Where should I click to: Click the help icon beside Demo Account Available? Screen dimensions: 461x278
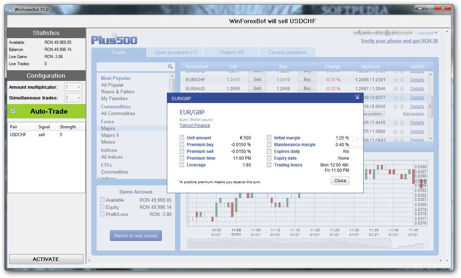102,200
